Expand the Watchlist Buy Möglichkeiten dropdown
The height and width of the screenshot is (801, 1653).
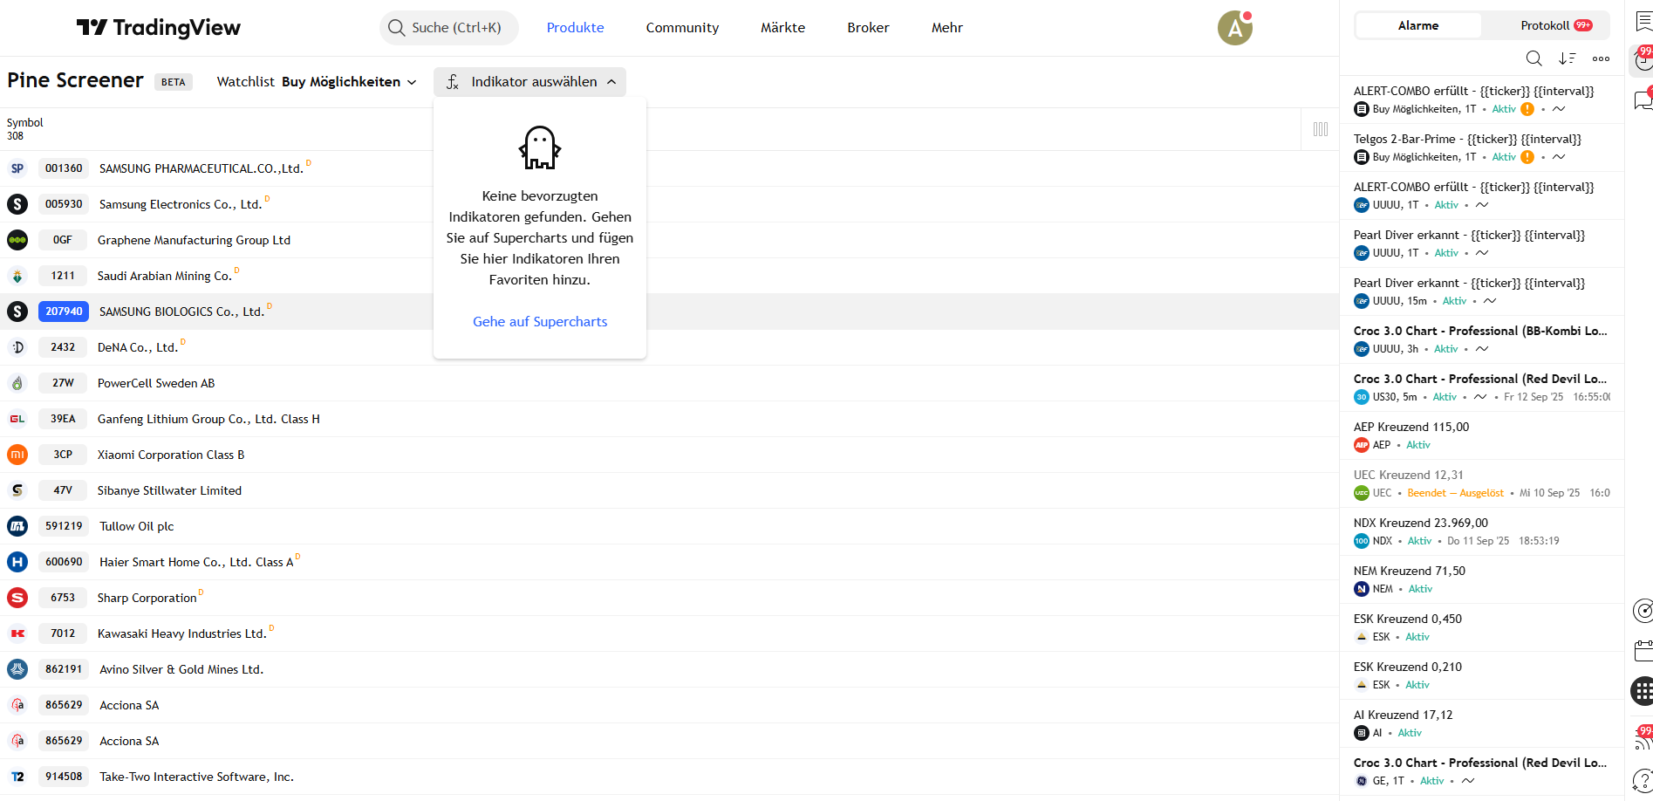click(x=317, y=82)
